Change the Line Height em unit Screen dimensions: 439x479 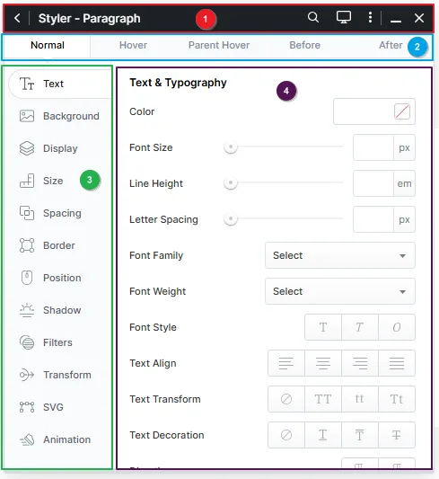[404, 183]
